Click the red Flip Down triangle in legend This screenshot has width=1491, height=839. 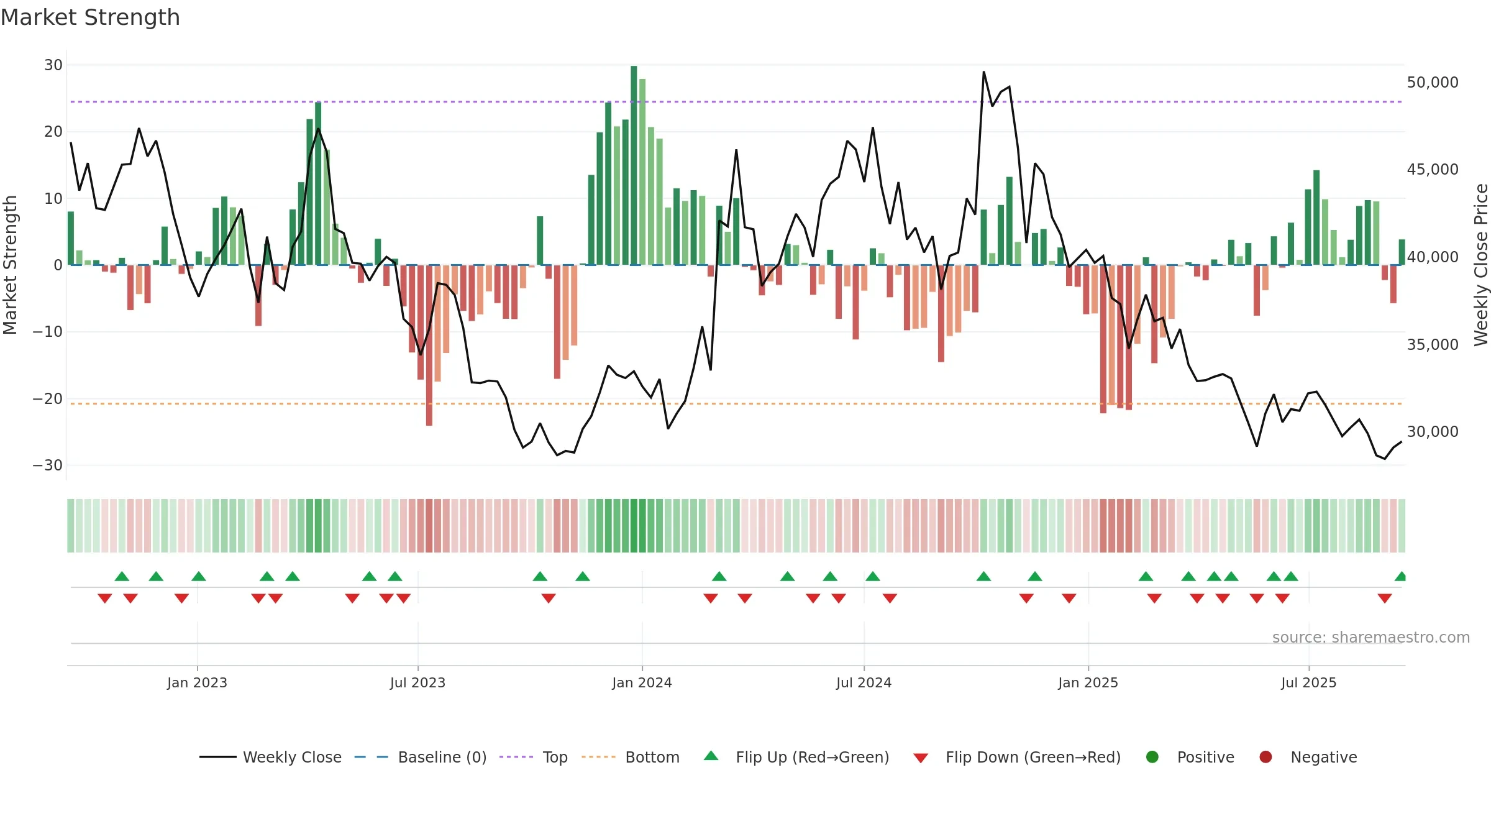click(x=921, y=758)
